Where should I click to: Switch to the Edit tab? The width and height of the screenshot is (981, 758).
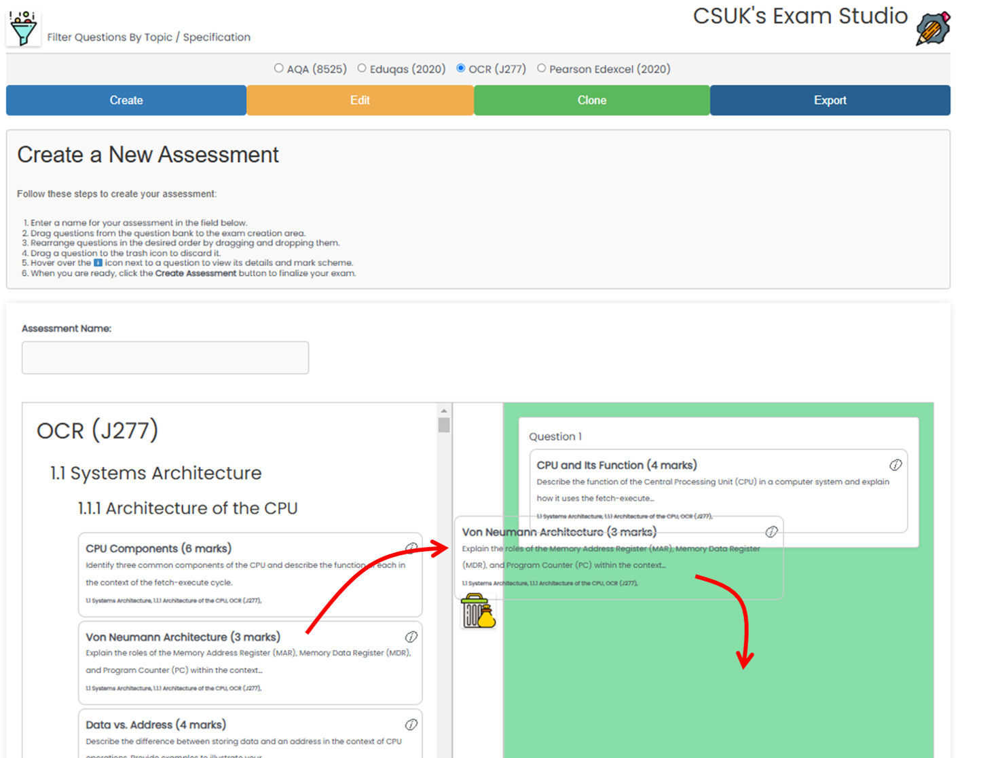tap(360, 100)
